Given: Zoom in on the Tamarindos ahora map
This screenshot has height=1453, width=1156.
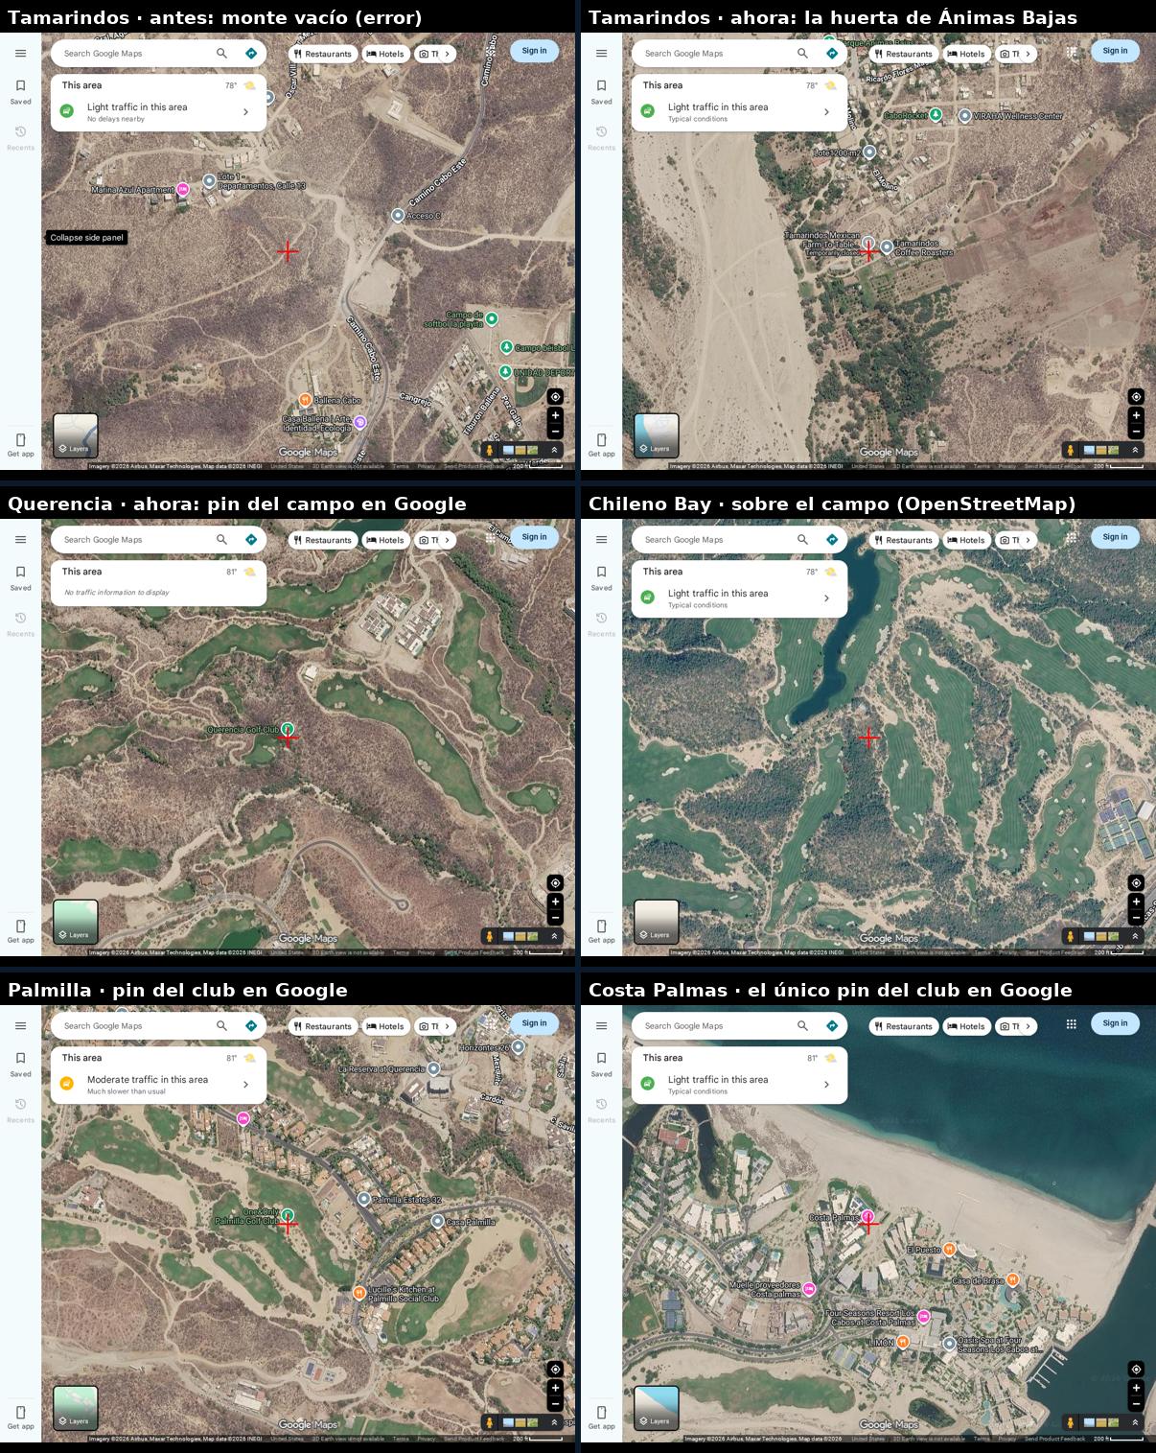Looking at the screenshot, I should click(1136, 415).
